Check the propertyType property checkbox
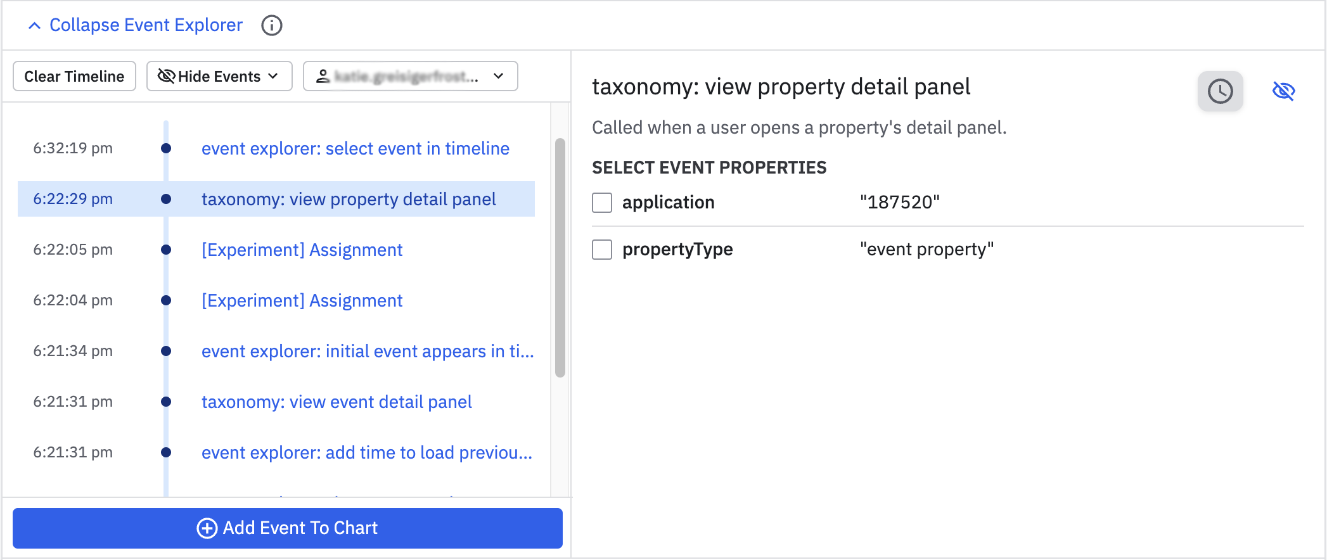 click(x=602, y=250)
